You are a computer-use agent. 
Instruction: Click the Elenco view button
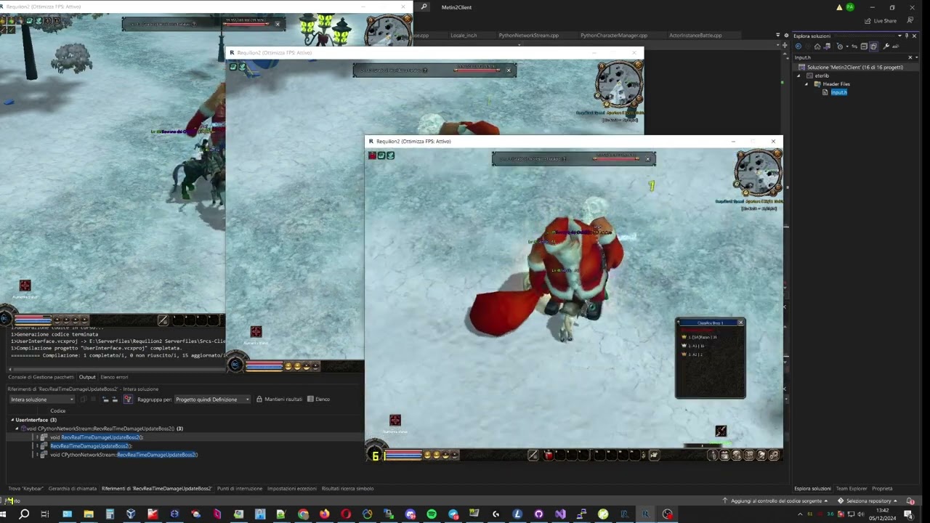(319, 400)
